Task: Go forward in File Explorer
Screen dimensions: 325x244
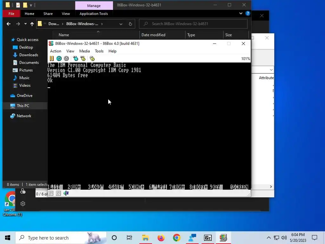Action: point(18,24)
